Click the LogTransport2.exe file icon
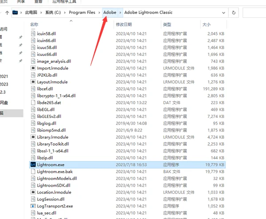The image size is (266, 219). tap(33, 206)
